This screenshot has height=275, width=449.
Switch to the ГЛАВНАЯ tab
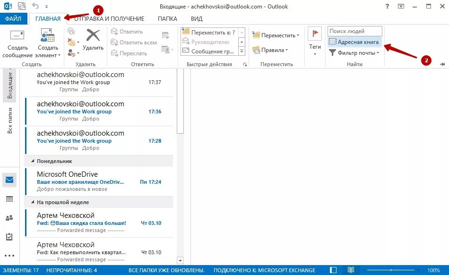click(x=48, y=18)
